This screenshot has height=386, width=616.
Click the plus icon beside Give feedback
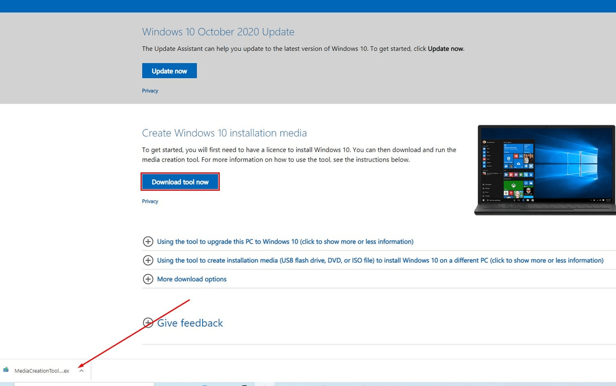[x=148, y=323]
